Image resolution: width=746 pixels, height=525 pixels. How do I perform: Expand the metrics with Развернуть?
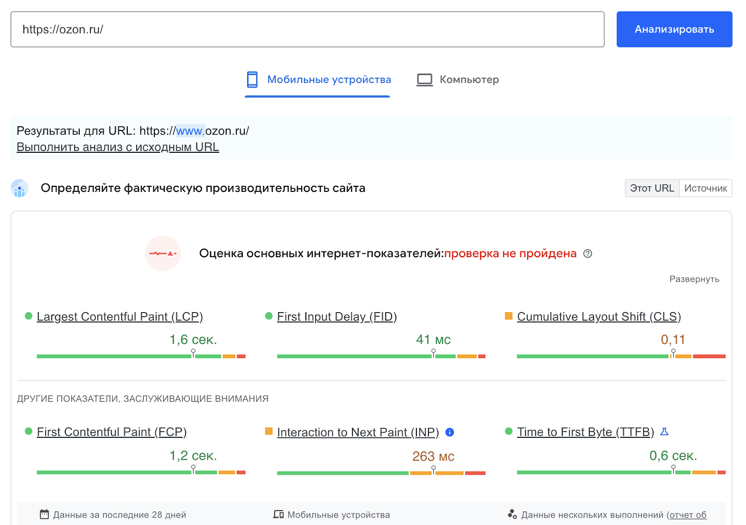tap(694, 279)
